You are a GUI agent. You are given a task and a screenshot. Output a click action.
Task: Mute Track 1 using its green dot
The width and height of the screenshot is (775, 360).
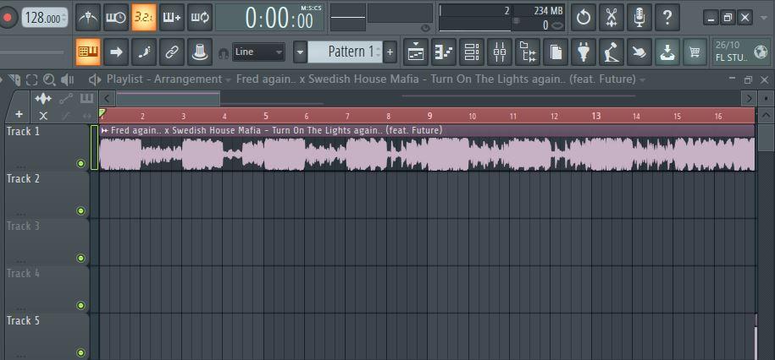coord(81,164)
